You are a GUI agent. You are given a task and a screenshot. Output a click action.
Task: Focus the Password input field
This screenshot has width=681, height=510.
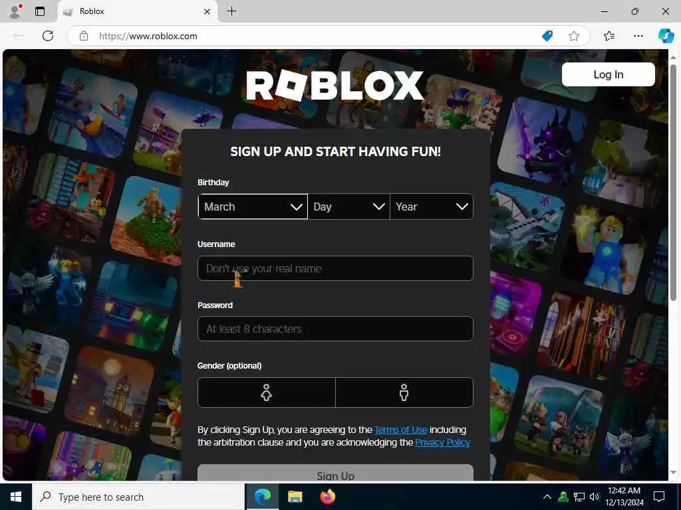(x=335, y=329)
